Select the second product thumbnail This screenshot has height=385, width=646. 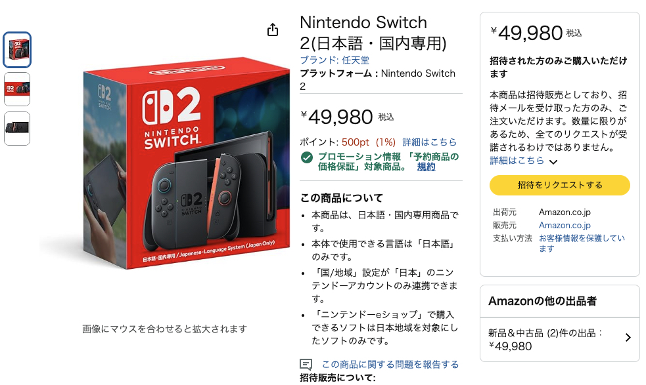pyautogui.click(x=17, y=89)
